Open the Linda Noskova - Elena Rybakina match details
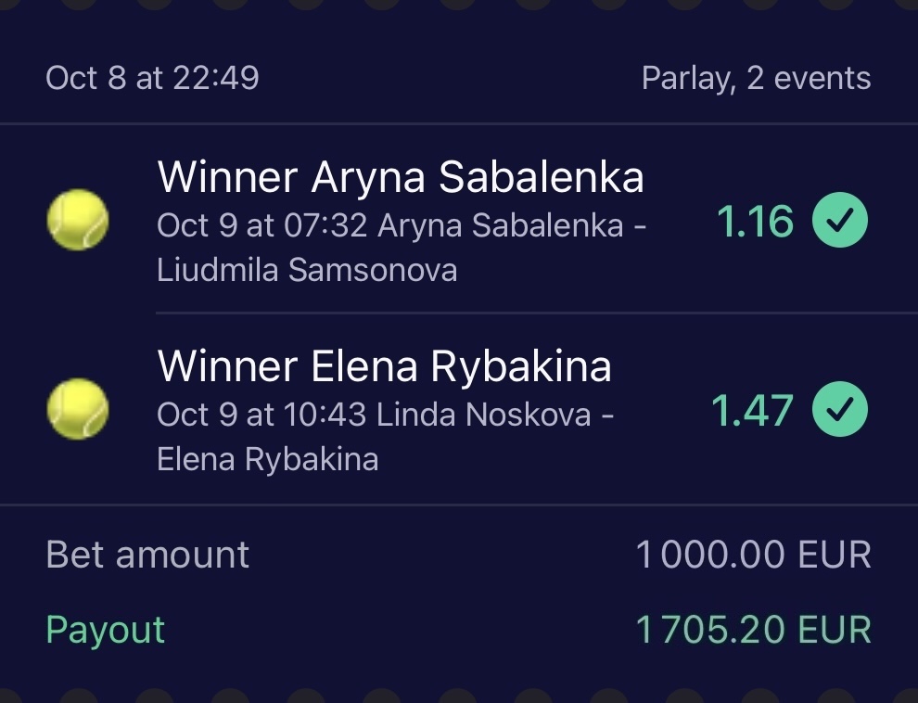The image size is (918, 703). coord(494,415)
